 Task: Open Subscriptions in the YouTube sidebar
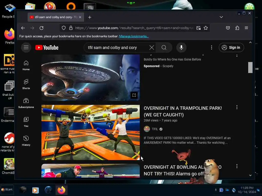pos(26,103)
